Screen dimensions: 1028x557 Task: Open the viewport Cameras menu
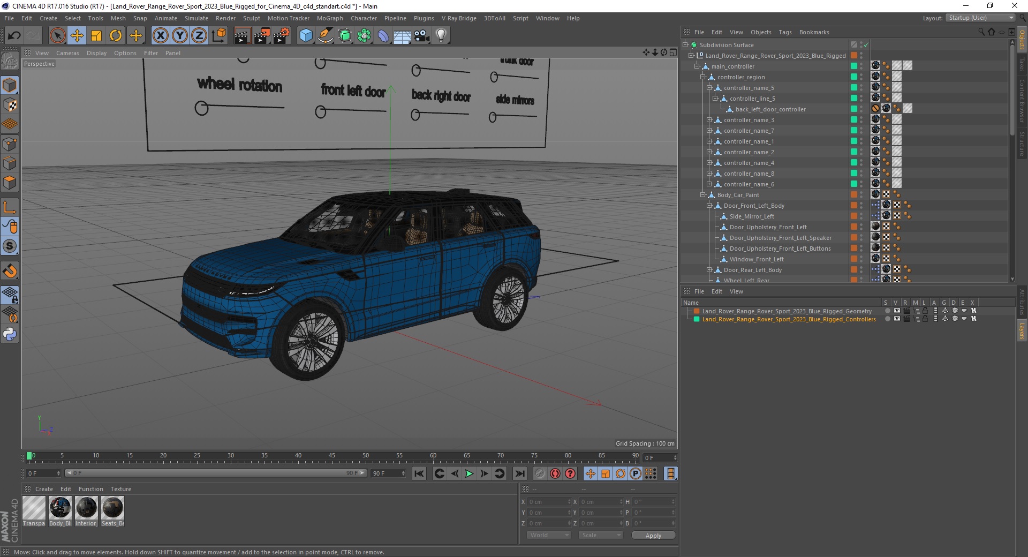tap(67, 53)
